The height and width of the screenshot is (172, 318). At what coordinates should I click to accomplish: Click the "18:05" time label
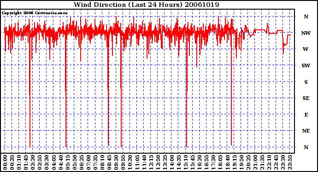point(220,162)
